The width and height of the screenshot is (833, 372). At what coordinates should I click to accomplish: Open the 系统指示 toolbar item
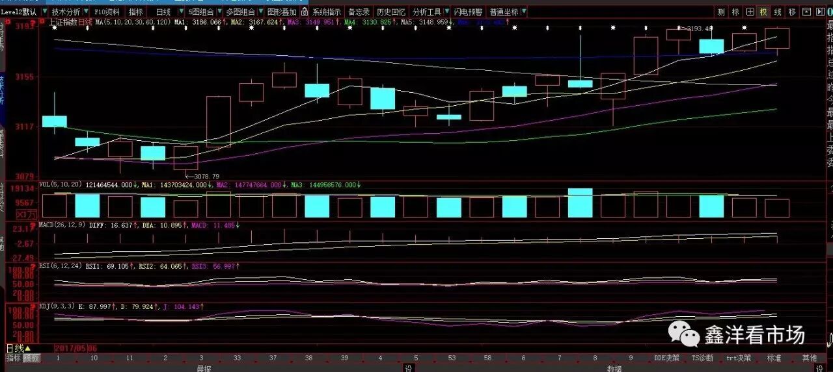pos(326,12)
